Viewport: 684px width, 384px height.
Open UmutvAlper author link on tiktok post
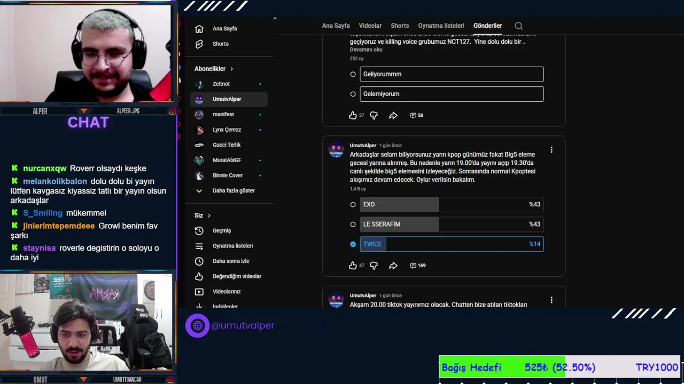point(363,295)
